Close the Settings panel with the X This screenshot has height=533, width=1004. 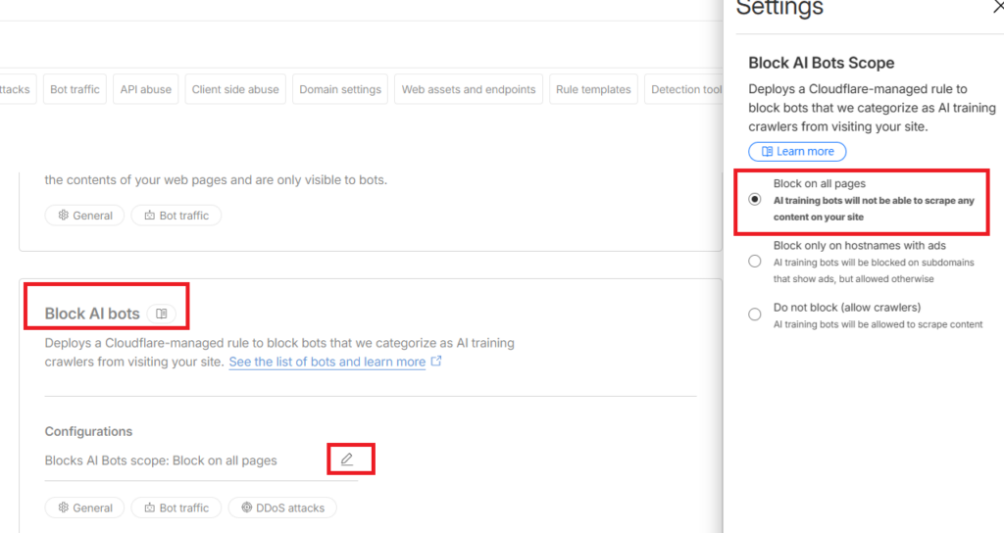coord(997,7)
